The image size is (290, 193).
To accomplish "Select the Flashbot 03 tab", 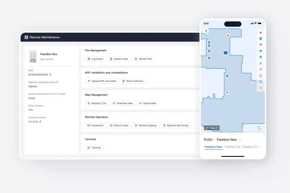I will coord(250,147).
